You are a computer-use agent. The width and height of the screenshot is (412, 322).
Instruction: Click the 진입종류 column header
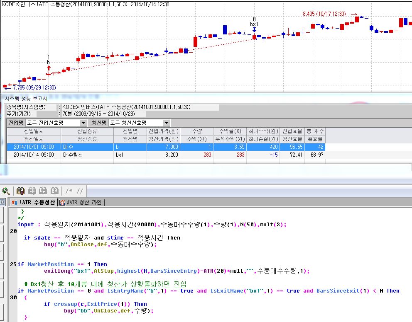pos(87,131)
